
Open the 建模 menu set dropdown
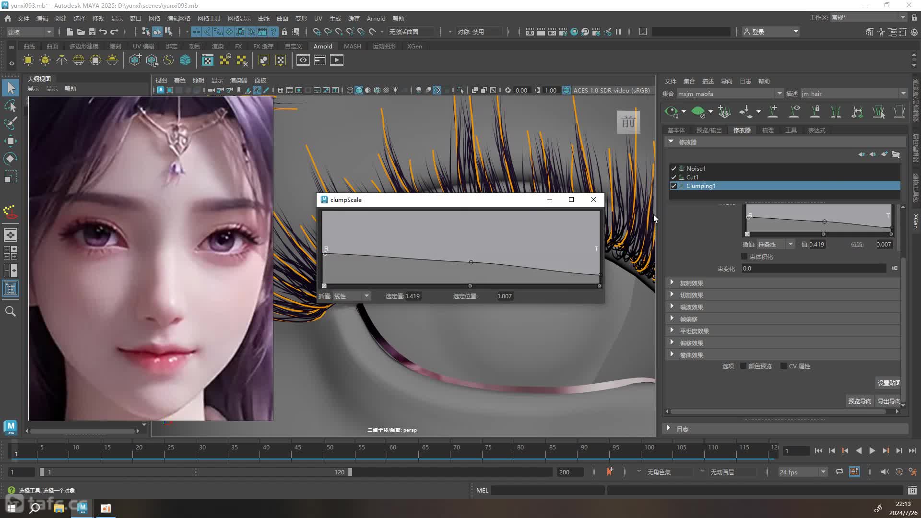[x=30, y=32]
